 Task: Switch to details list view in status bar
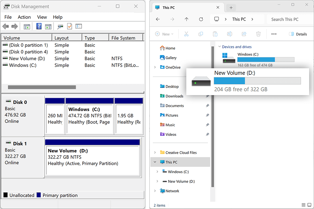pos(304,205)
